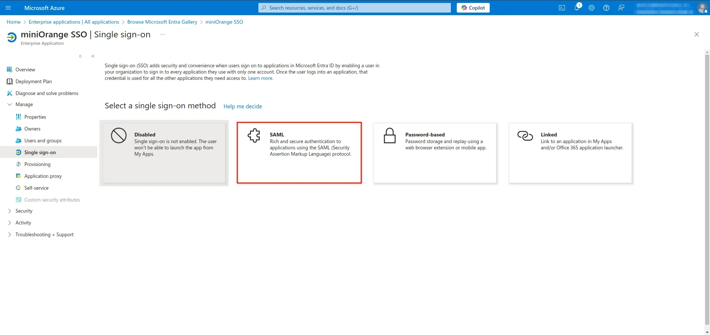Open Copilot from the top bar

click(x=473, y=8)
